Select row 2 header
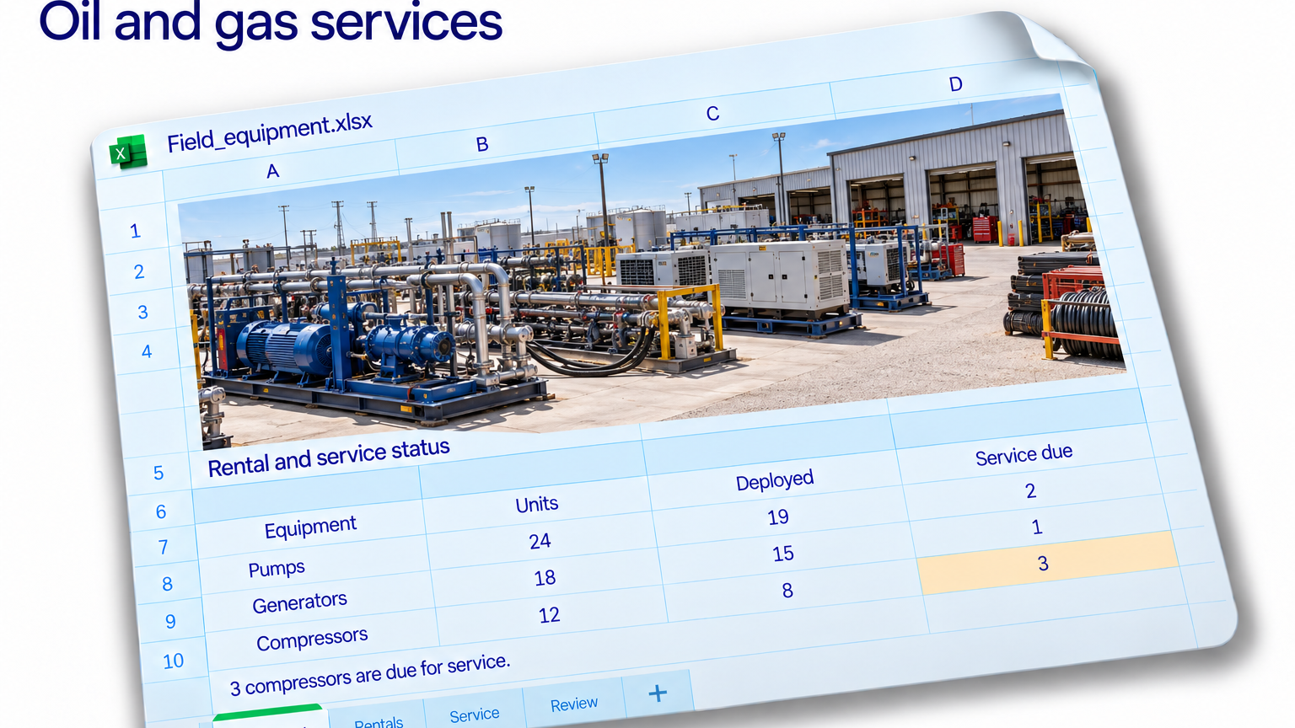1295x728 pixels. pos(139,271)
